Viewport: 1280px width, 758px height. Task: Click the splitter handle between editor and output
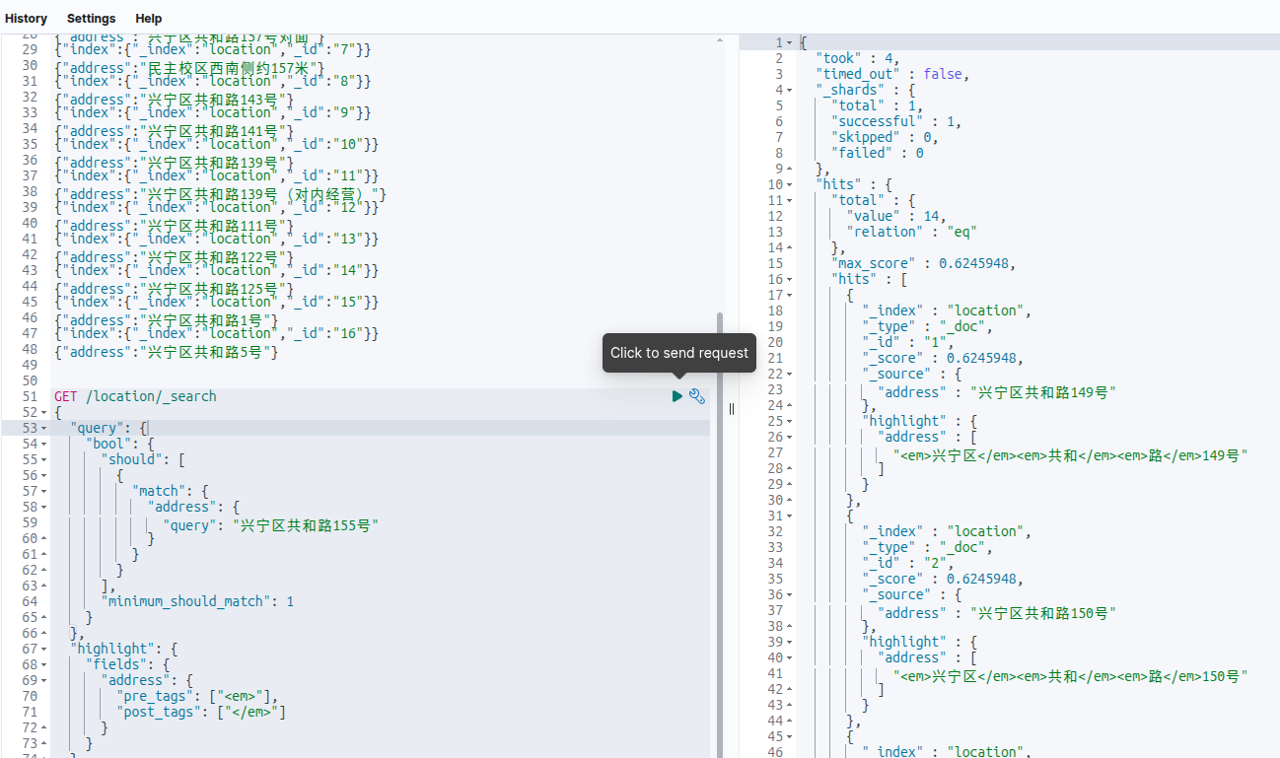point(732,409)
